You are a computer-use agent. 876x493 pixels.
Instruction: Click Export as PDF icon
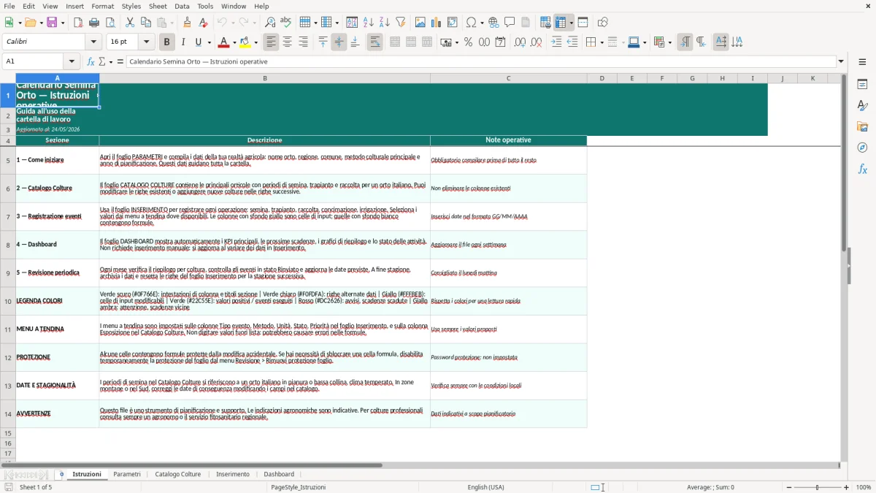coord(78,23)
